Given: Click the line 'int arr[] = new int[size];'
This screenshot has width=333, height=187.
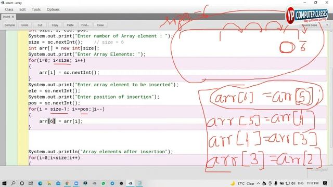Looking at the screenshot, I should point(63,48).
